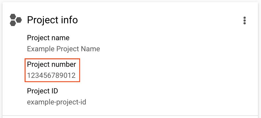The image size is (261, 118).
Task: Click the right edge of the red highlight box
Action: tap(80, 70)
